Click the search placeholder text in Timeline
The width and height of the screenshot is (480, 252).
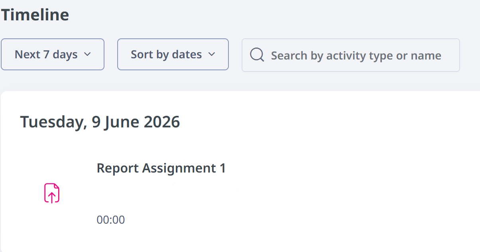(356, 56)
